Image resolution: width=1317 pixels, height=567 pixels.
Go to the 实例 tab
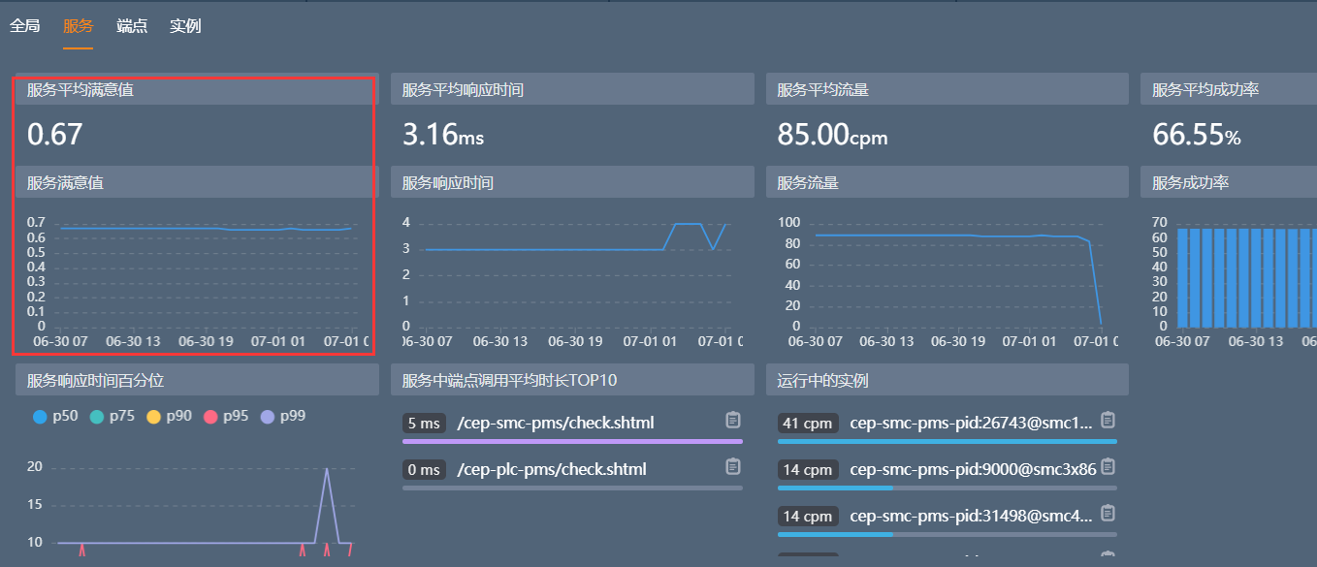point(185,26)
